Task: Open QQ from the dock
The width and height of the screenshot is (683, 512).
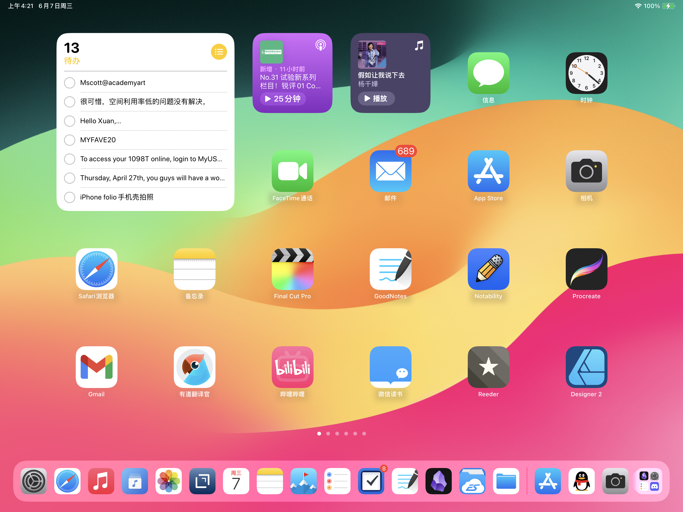Action: tap(582, 481)
